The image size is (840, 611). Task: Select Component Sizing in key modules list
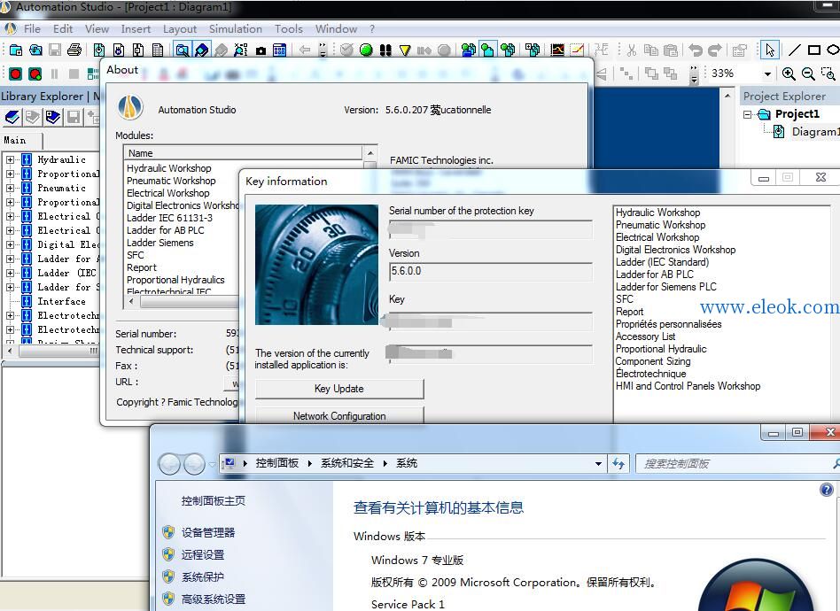click(652, 361)
